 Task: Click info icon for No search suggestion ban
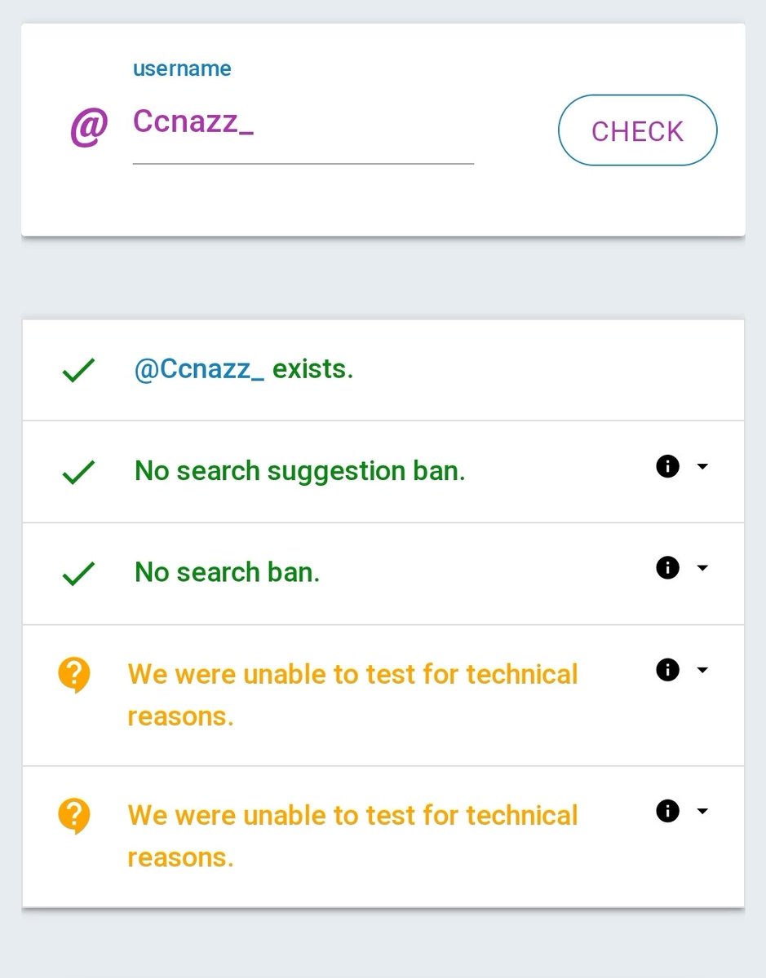(667, 466)
